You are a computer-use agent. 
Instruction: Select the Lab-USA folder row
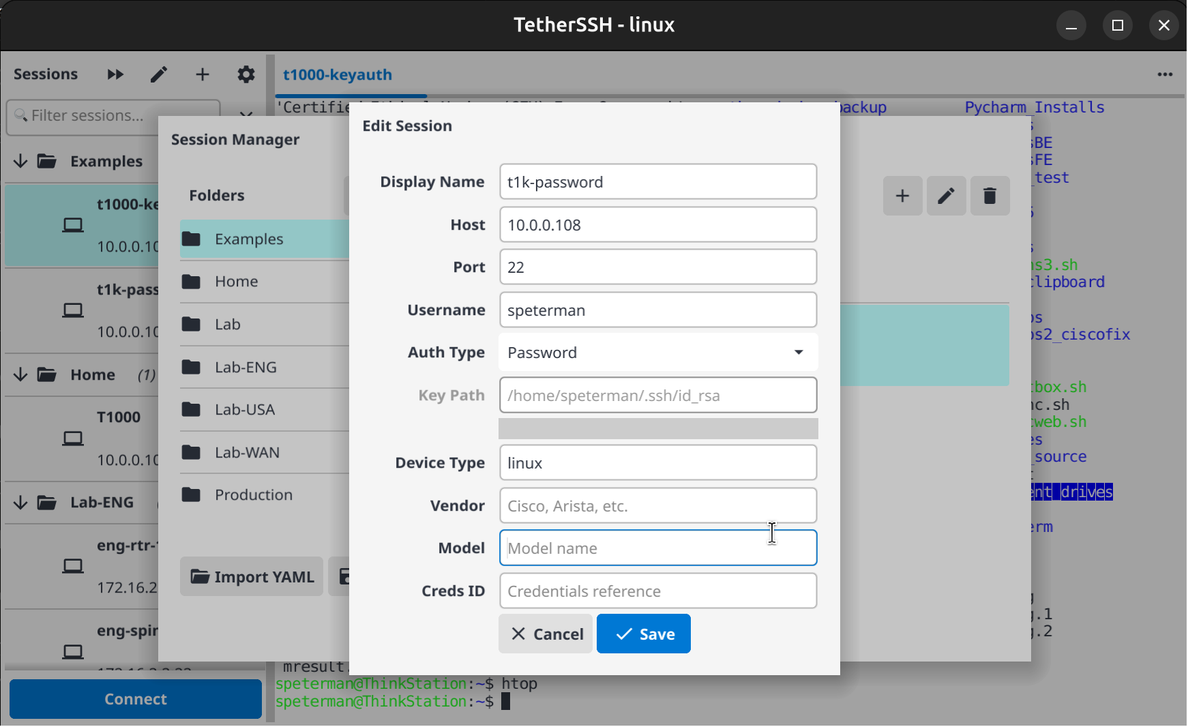coord(265,409)
